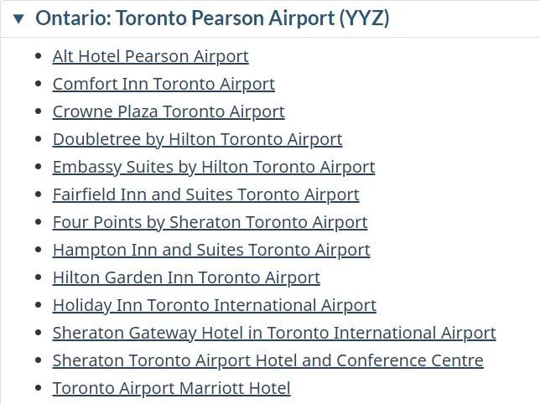540x404 pixels.
Task: Click Four Points by Sheraton Toronto Airport
Action: click(x=210, y=222)
